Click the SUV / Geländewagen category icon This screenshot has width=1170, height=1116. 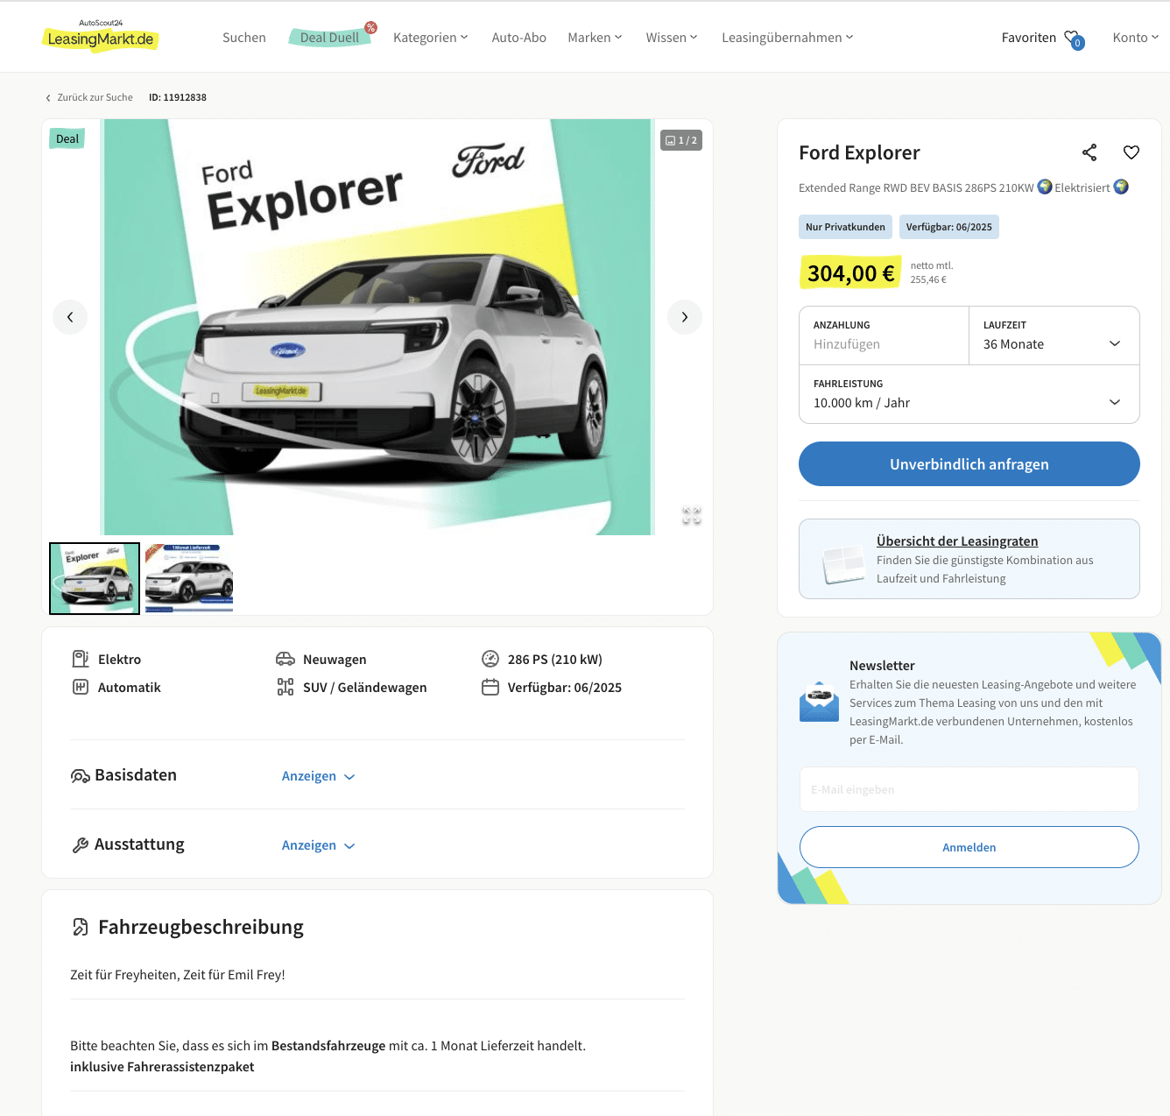(285, 687)
